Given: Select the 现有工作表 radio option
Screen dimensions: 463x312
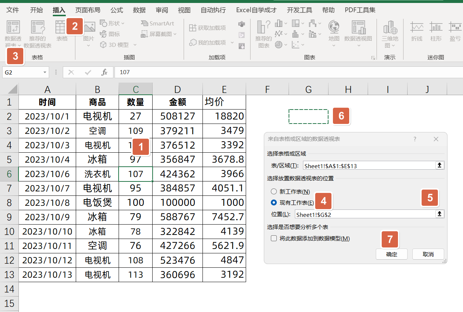Looking at the screenshot, I should tap(274, 202).
